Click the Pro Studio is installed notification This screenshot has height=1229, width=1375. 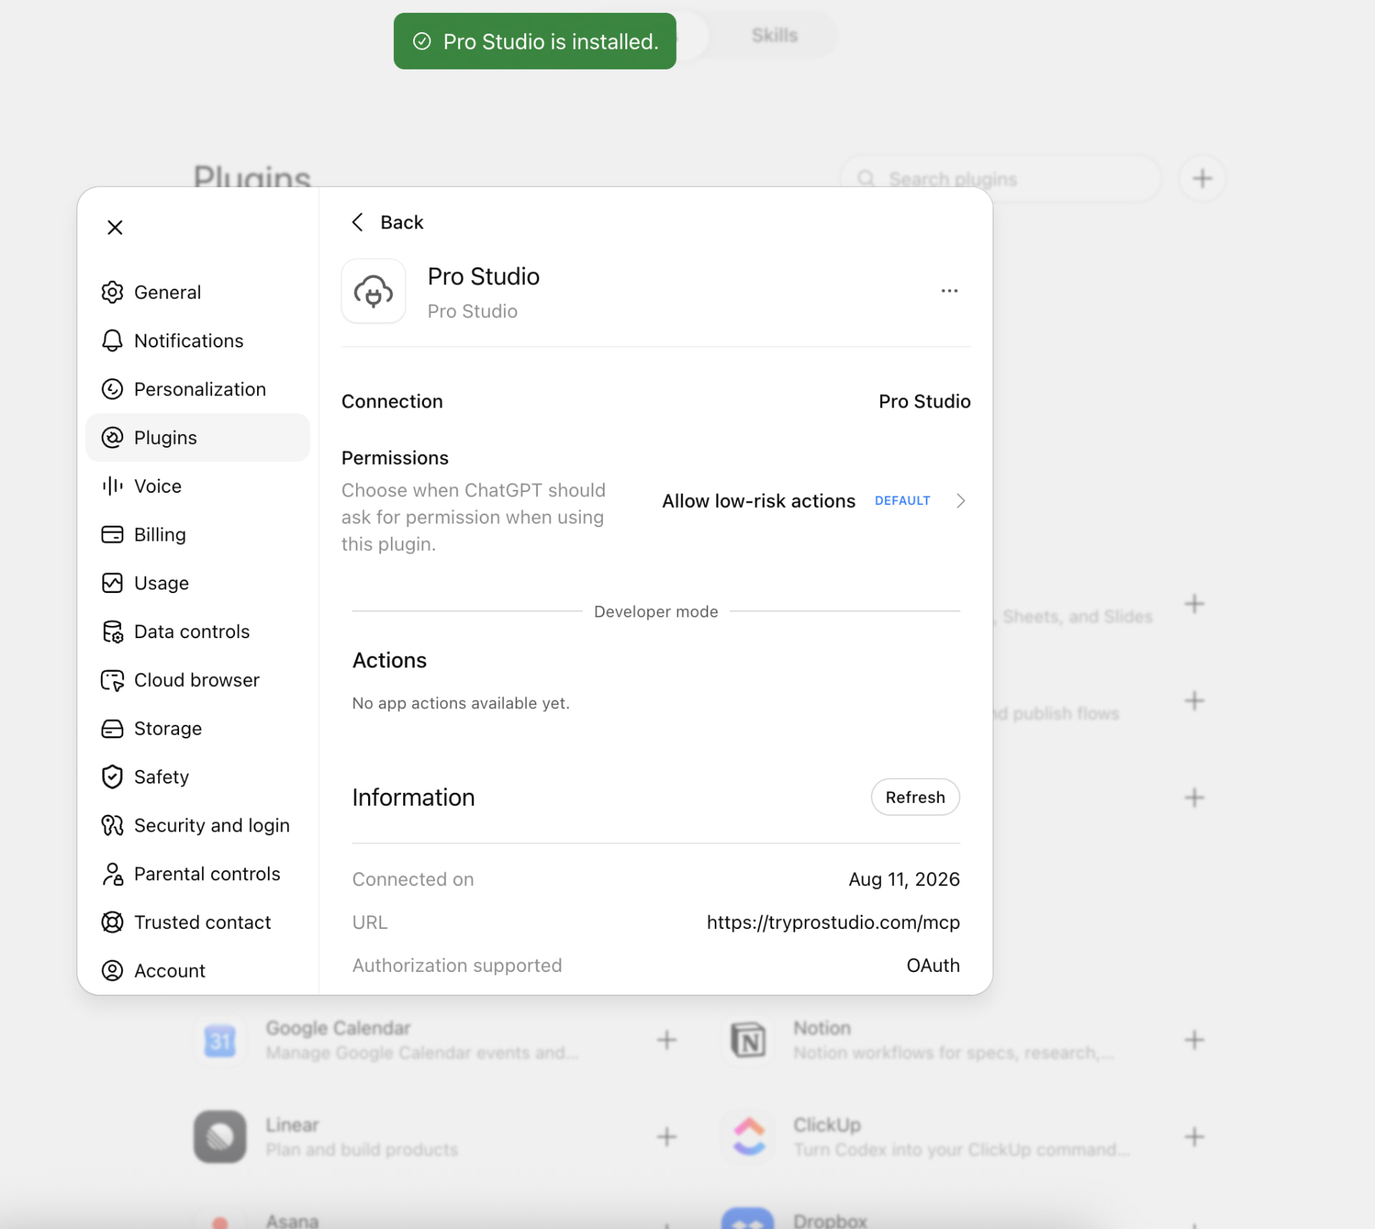click(535, 42)
